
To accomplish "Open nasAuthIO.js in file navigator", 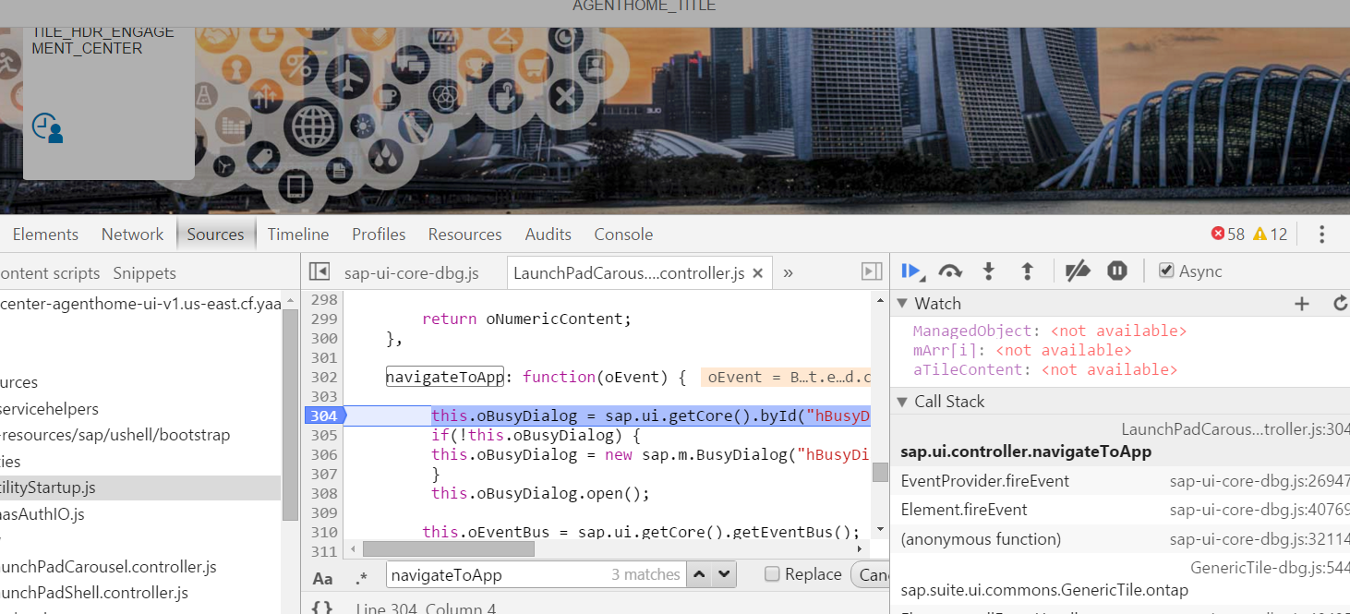I will coord(42,514).
